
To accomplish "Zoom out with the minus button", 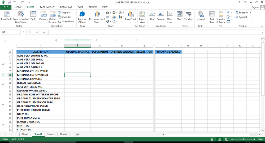I will (232, 139).
